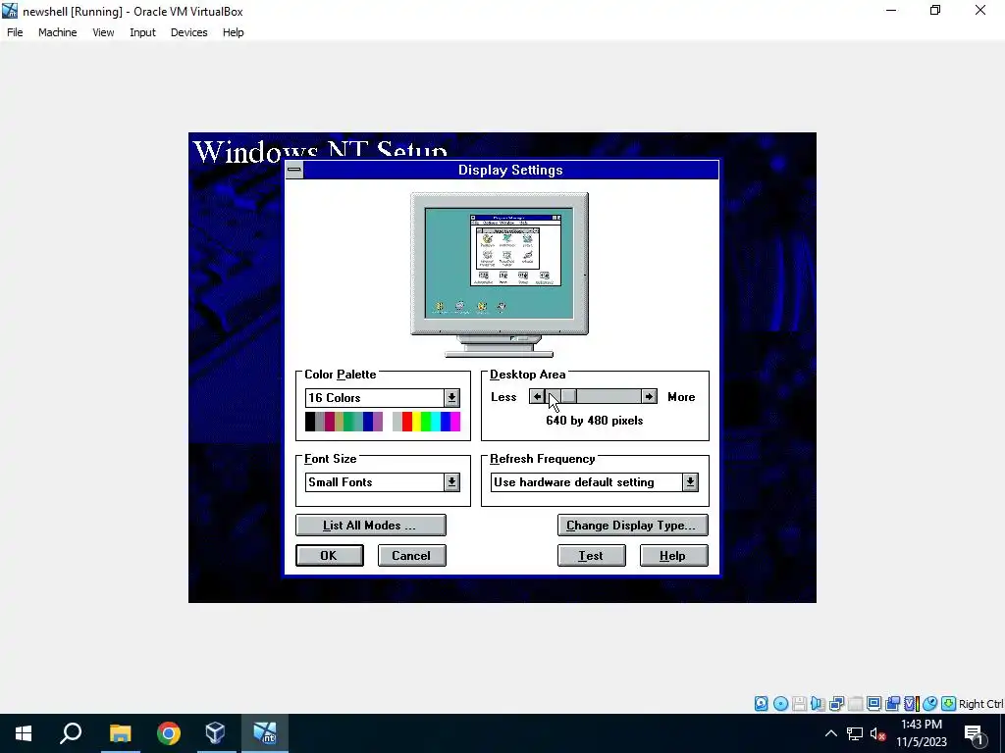
Task: Open the Windows notification center
Action: pos(974,733)
